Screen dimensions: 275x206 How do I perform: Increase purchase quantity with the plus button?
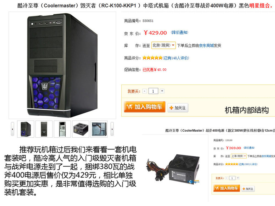(162, 91)
